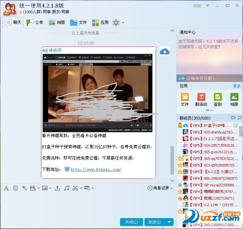Image resolution: width=243 pixels, height=229 pixels.
Task: Open screenshot scissors dropdown arrow
Action: click(80, 188)
